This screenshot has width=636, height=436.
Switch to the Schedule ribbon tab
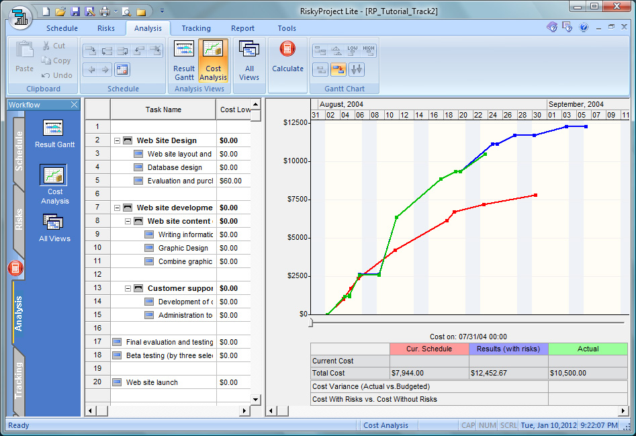point(62,28)
